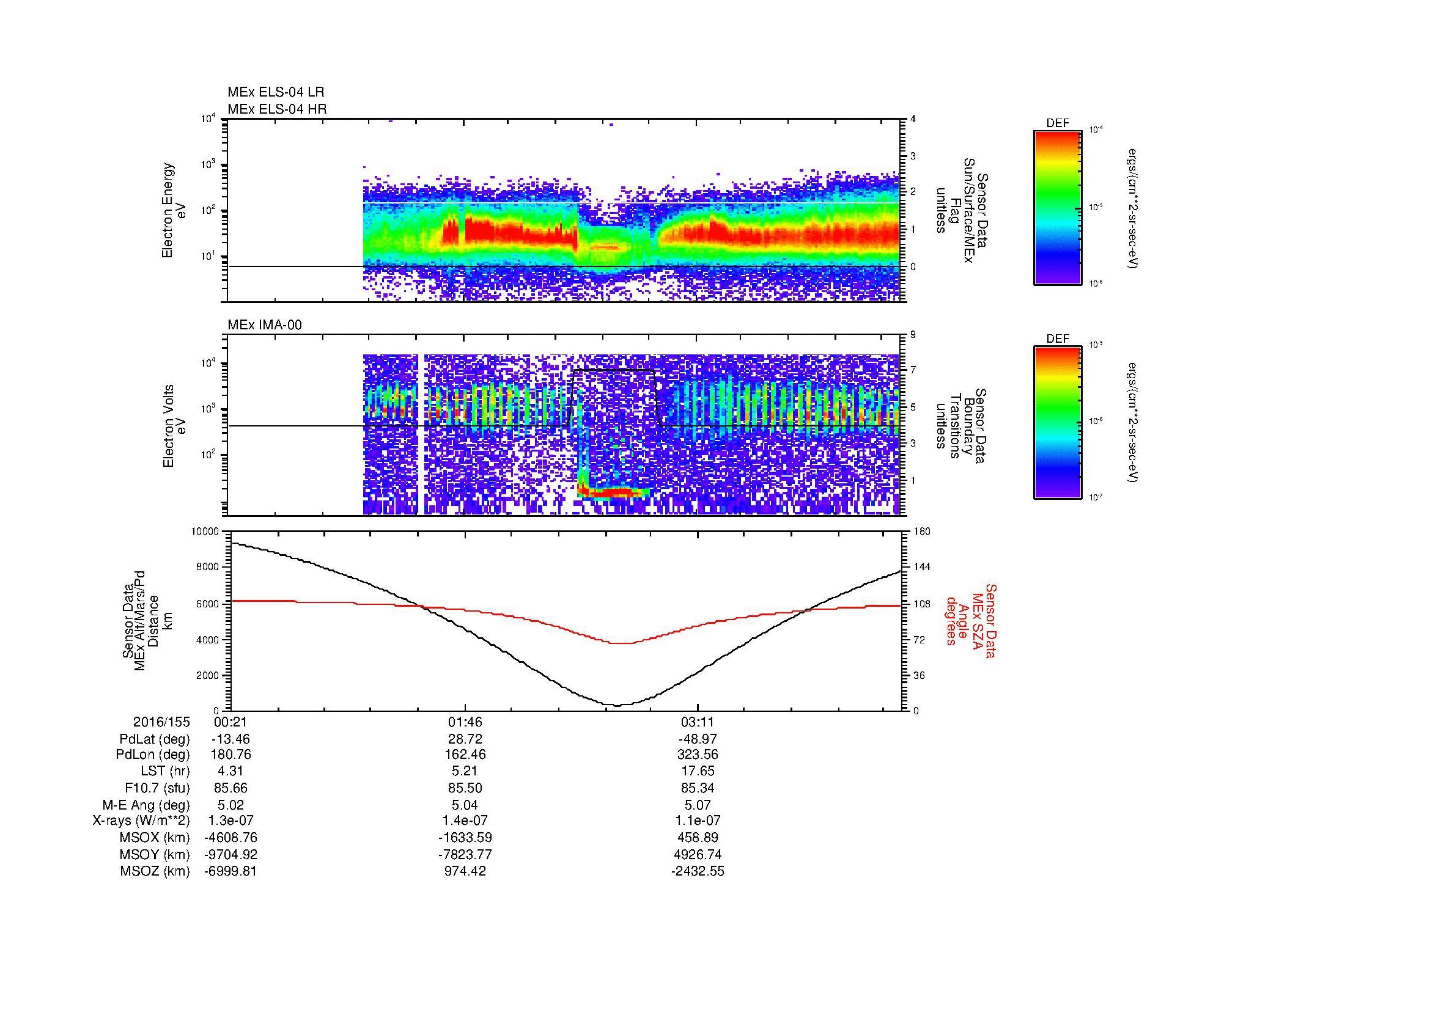The image size is (1430, 1010).
Task: Click the 01:46 time tick label
Action: pos(465,722)
